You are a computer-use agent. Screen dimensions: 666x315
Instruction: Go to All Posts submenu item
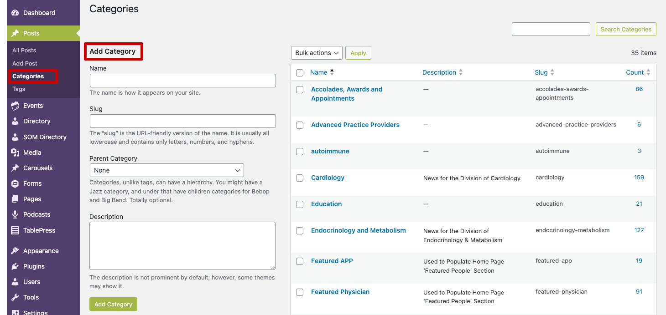tap(24, 51)
